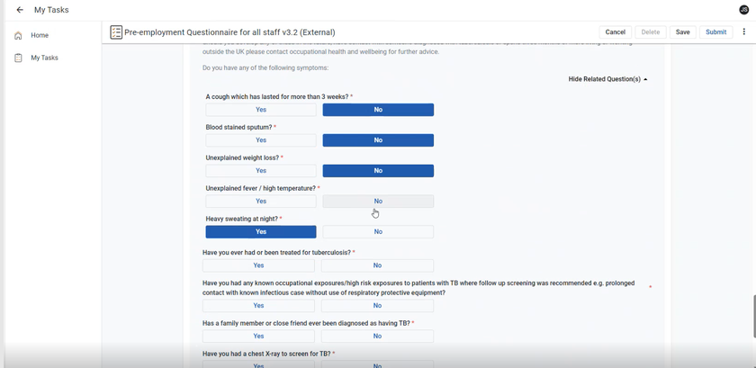Viewport: 756px width, 368px height.
Task: Click the questionnaire checklist icon
Action: 116,32
